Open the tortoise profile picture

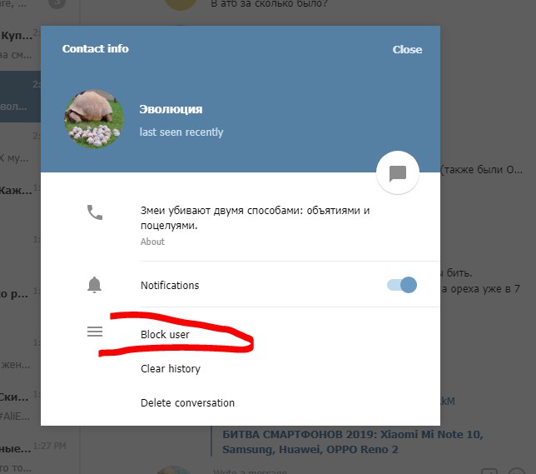94,119
